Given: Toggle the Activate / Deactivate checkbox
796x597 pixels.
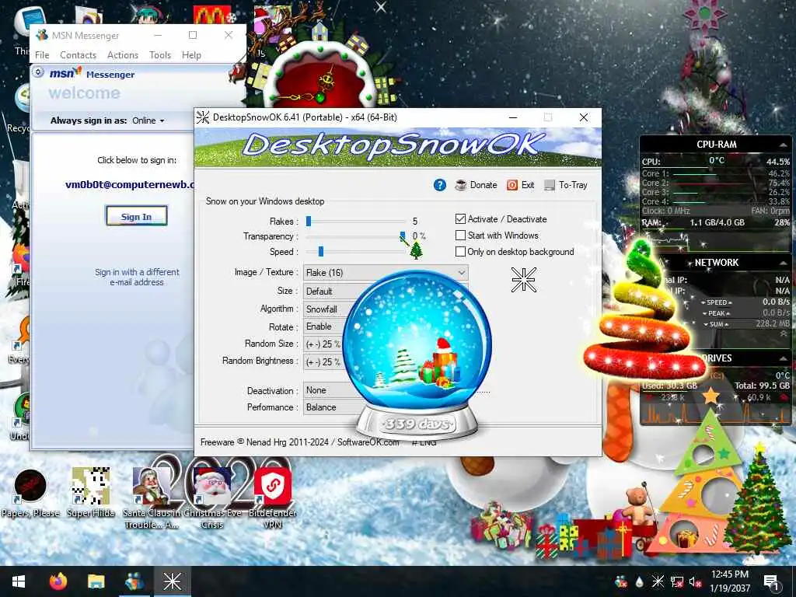Looking at the screenshot, I should point(460,218).
